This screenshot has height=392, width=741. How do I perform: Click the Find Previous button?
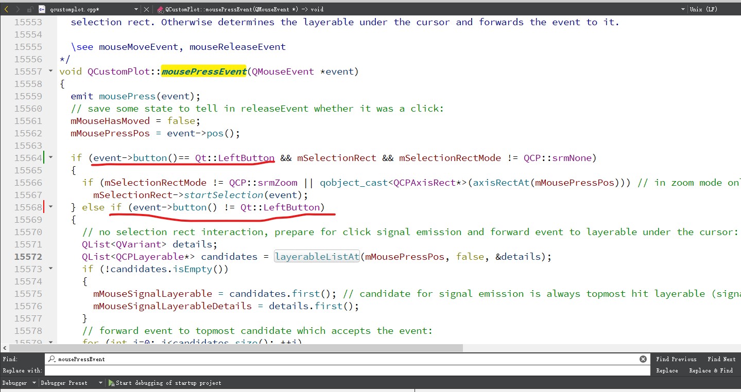[676, 359]
